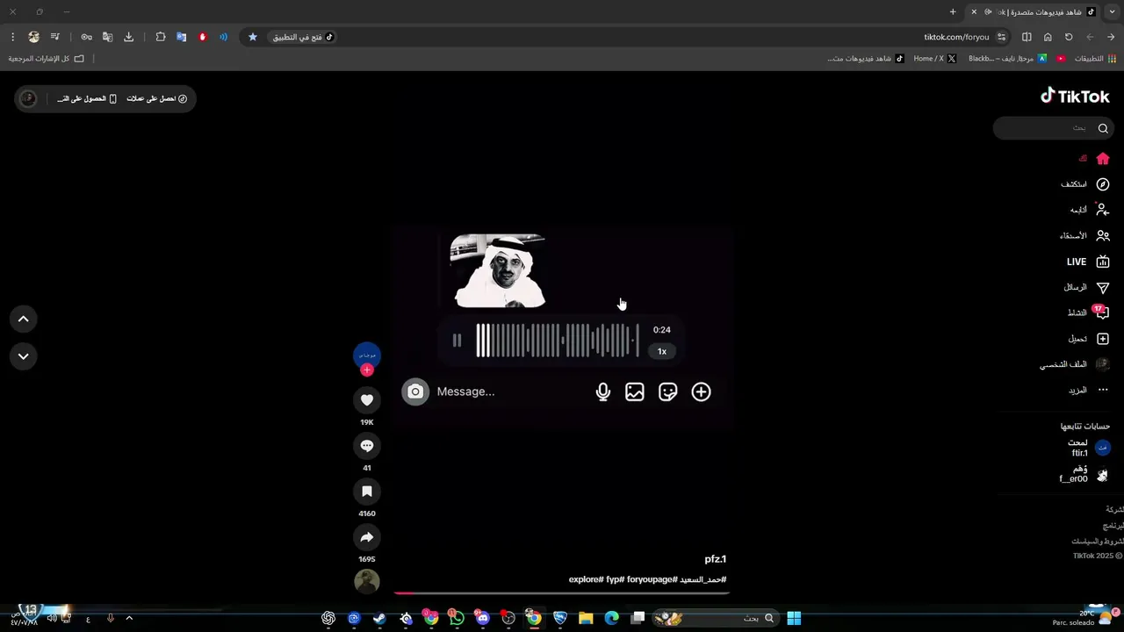Click Get Coins button at top left
Viewport: 1124px width, 632px height.
(157, 98)
